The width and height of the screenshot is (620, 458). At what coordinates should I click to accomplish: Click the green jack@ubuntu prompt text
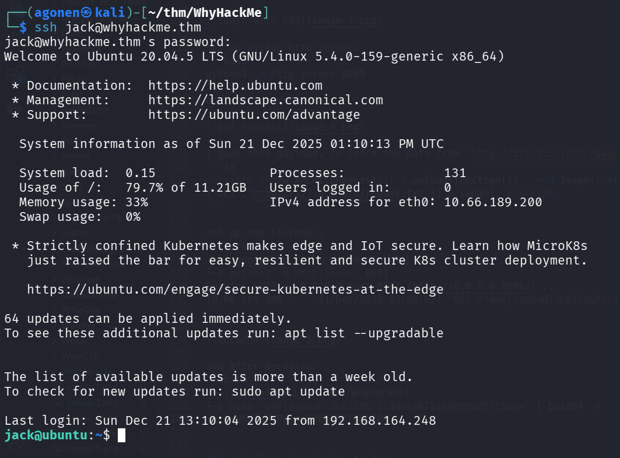pos(49,435)
